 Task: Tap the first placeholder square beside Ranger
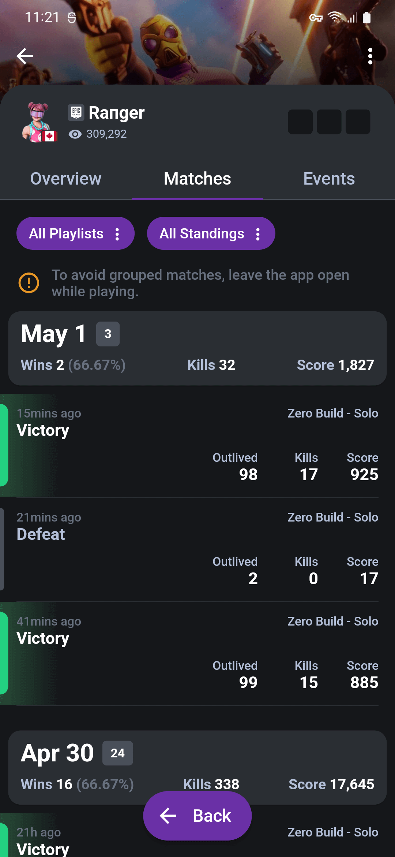click(x=300, y=122)
